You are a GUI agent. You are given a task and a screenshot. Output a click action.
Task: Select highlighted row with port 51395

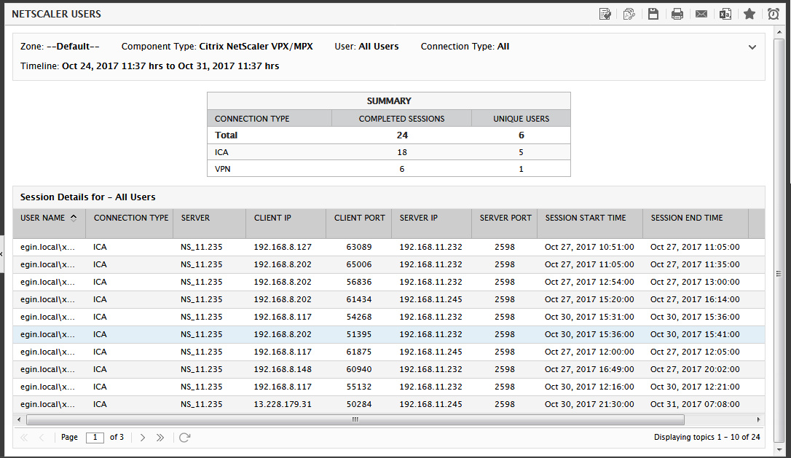click(x=388, y=334)
